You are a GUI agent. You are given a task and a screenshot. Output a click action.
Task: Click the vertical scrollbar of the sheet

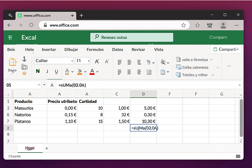coord(241,118)
